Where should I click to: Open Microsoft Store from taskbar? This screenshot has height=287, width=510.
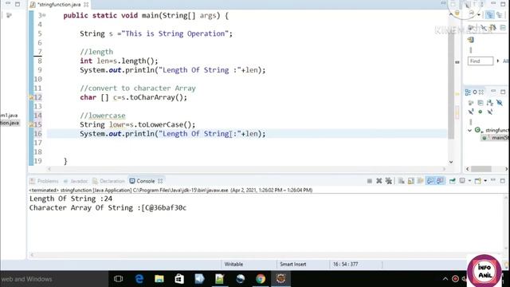(179, 279)
